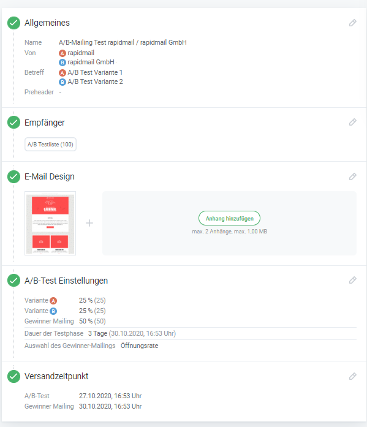Image resolution: width=367 pixels, height=427 pixels.
Task: Click the green checkmark beside Allgemeines
Action: click(x=13, y=23)
